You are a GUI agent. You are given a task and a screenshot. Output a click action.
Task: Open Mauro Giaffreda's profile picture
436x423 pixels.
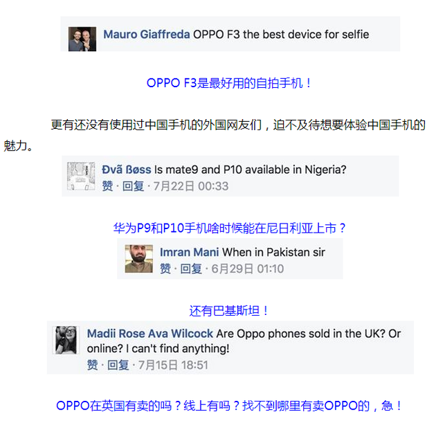[82, 39]
